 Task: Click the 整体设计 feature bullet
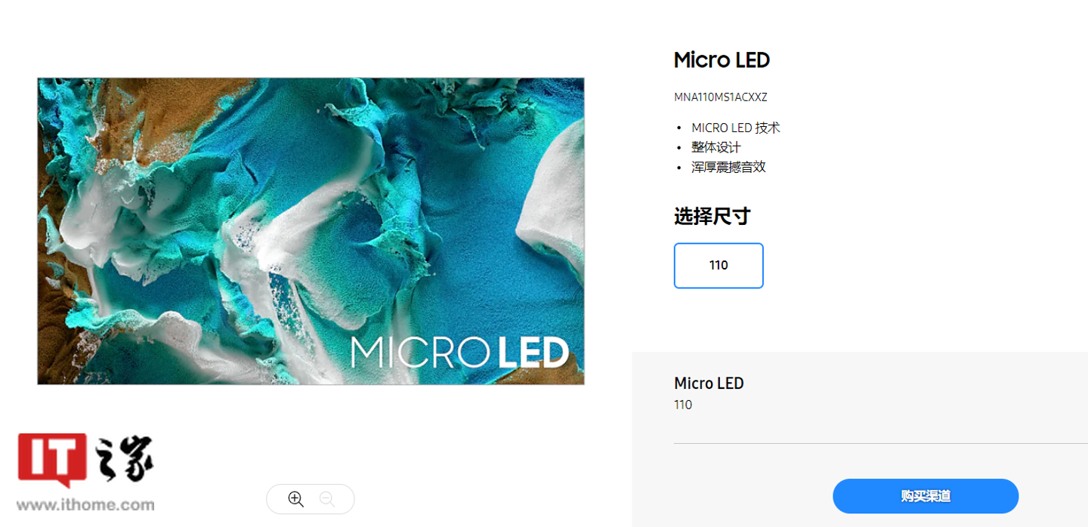(x=716, y=147)
